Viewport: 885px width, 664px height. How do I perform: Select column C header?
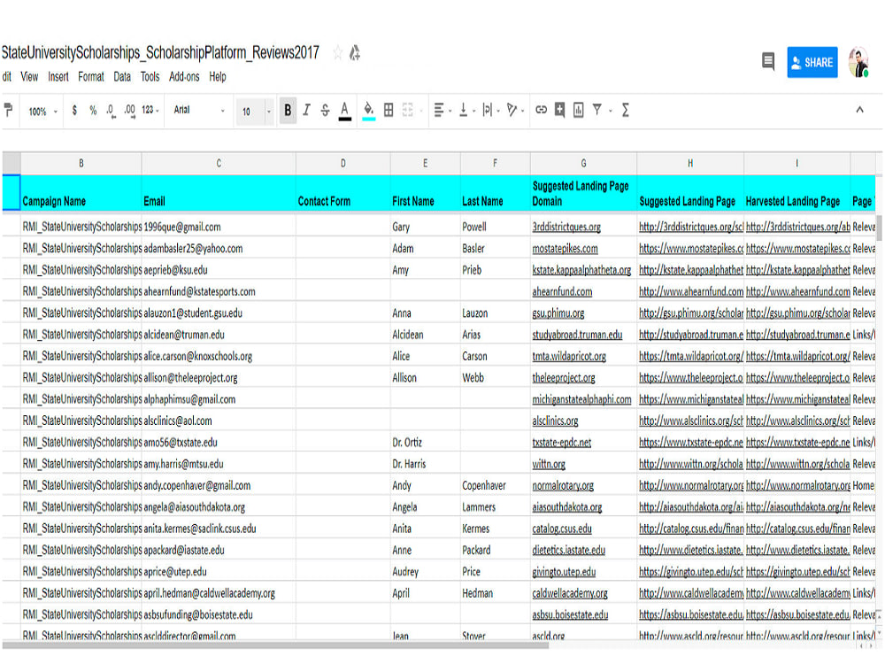(x=219, y=163)
